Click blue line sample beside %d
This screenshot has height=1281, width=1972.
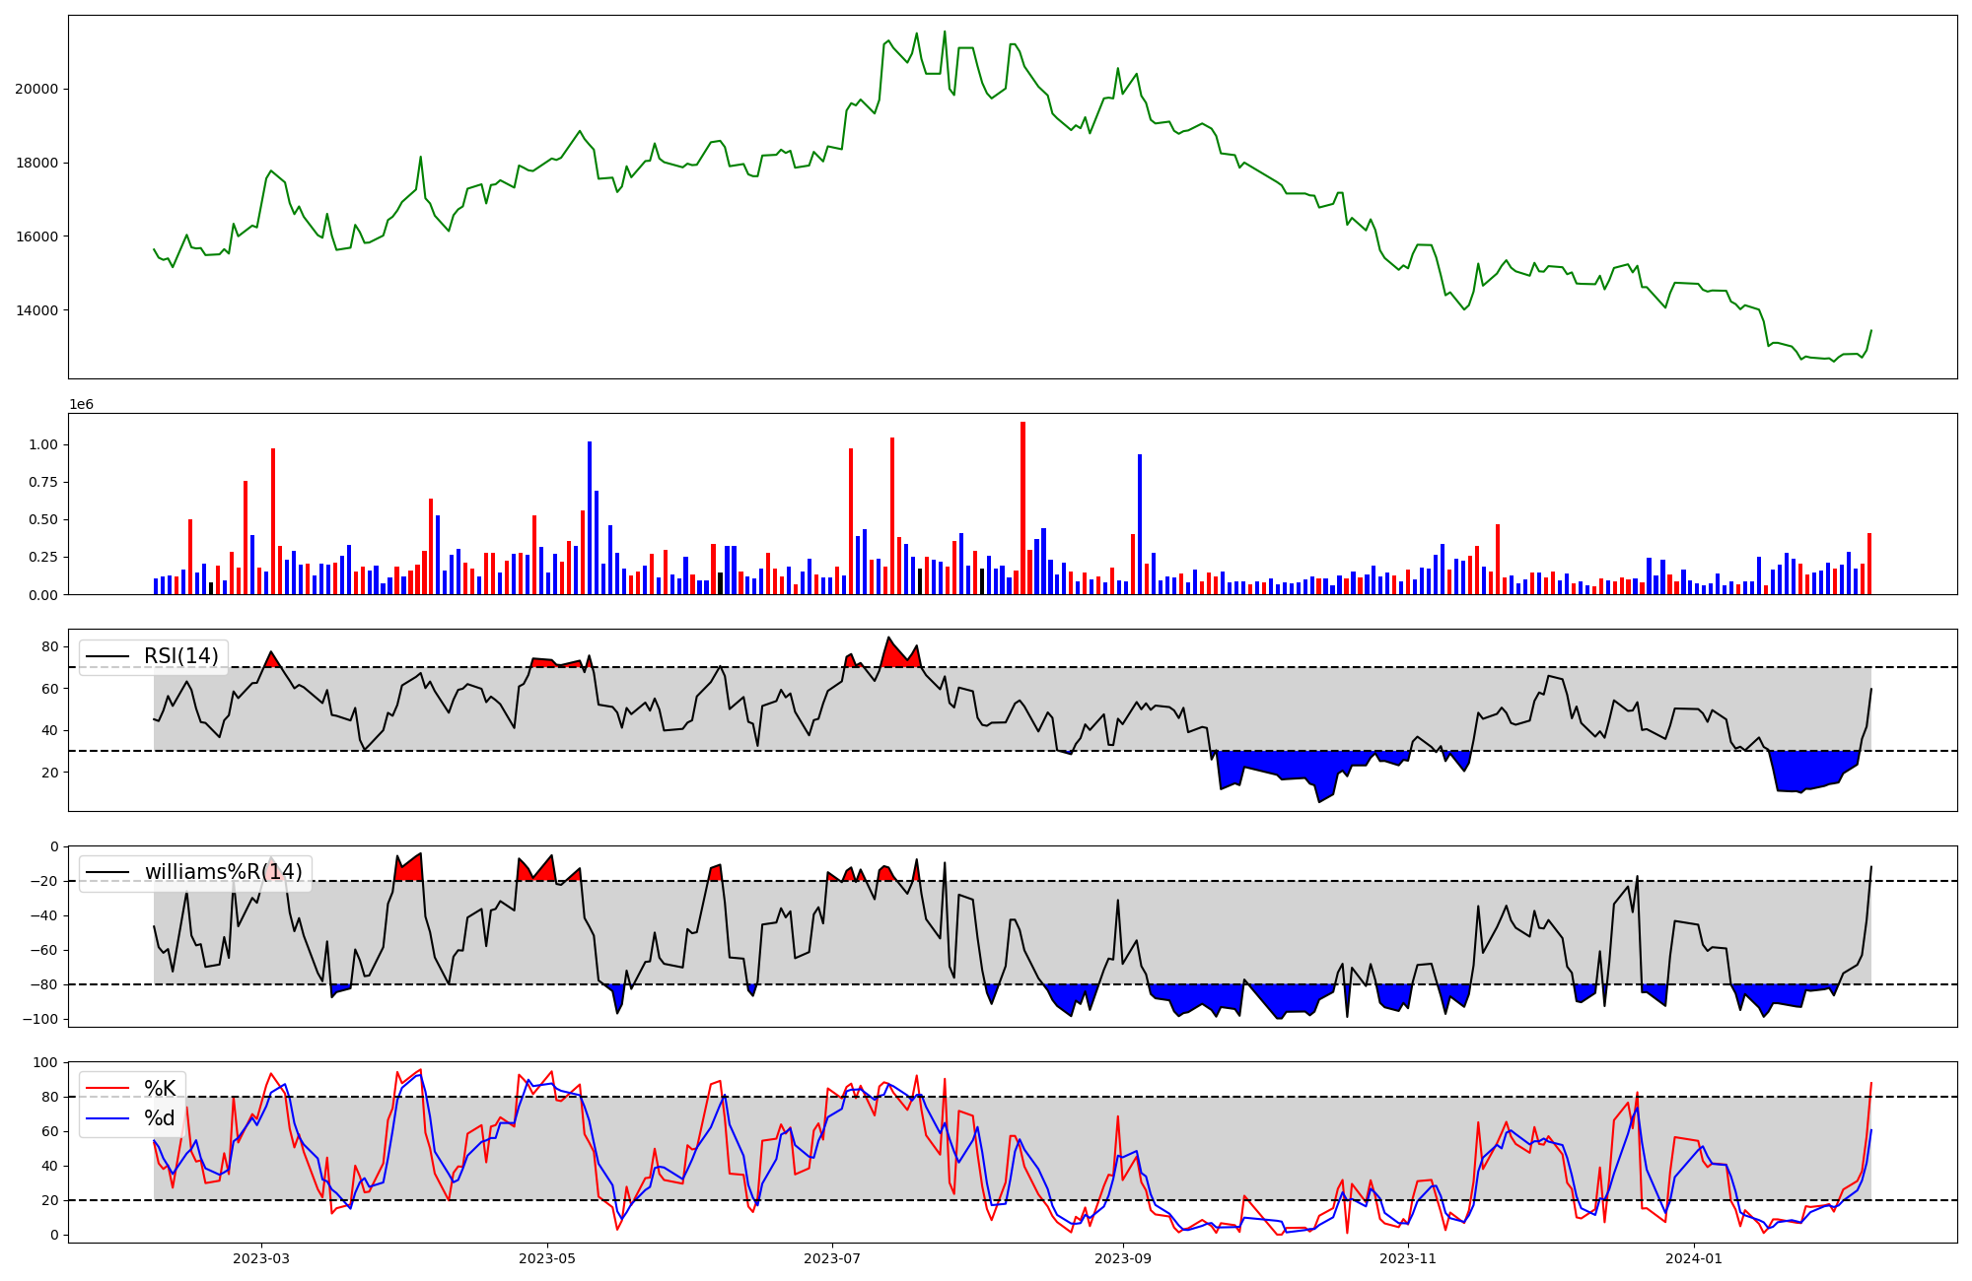[x=107, y=1118]
